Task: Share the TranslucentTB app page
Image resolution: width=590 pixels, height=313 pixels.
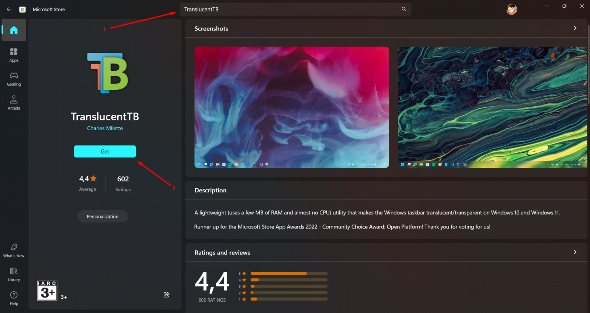Action: tap(167, 295)
